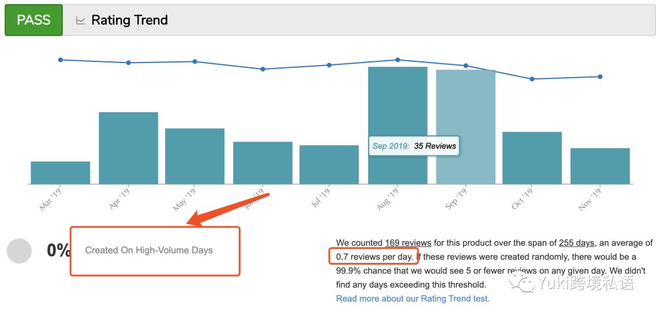Image resolution: width=656 pixels, height=312 pixels.
Task: Select the highlighted Sep '19 bar
Action: coord(465,109)
